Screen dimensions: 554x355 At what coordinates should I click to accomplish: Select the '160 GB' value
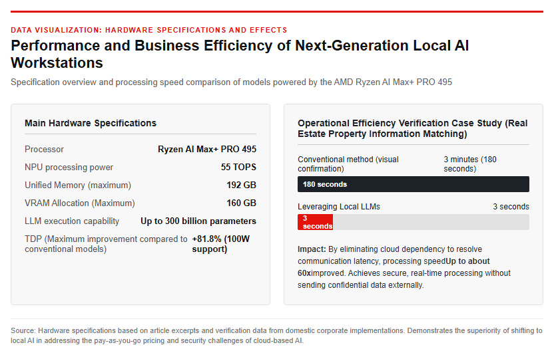[241, 203]
